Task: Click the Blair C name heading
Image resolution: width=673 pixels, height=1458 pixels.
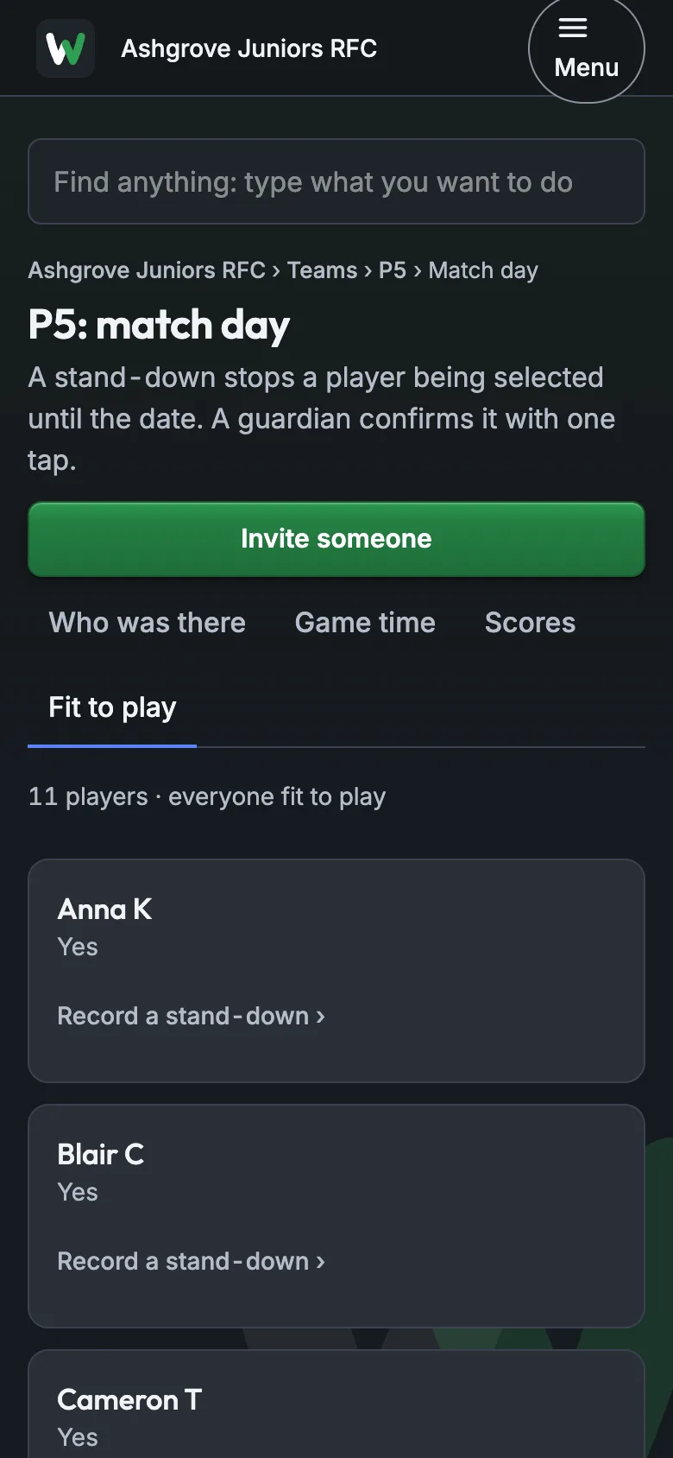Action: 100,1154
